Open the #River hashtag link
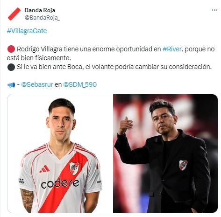The image size is (221, 217). [x=172, y=49]
